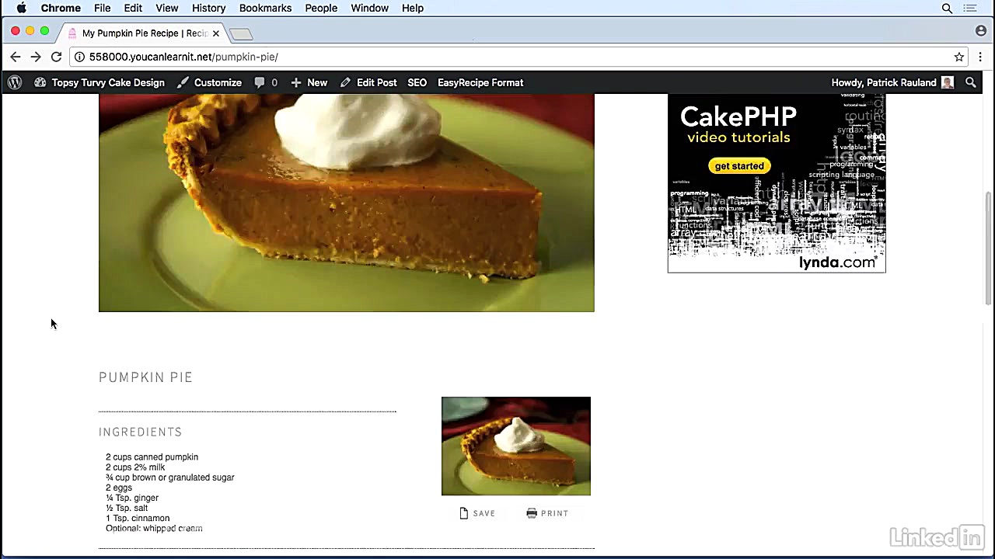The width and height of the screenshot is (995, 559).
Task: Click ingredient "¼ Tsp. ginger"
Action: pyautogui.click(x=132, y=498)
